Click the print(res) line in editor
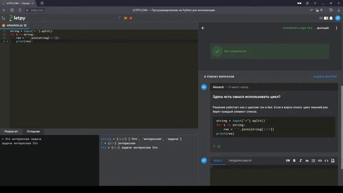343x193 pixels. (x=24, y=41)
